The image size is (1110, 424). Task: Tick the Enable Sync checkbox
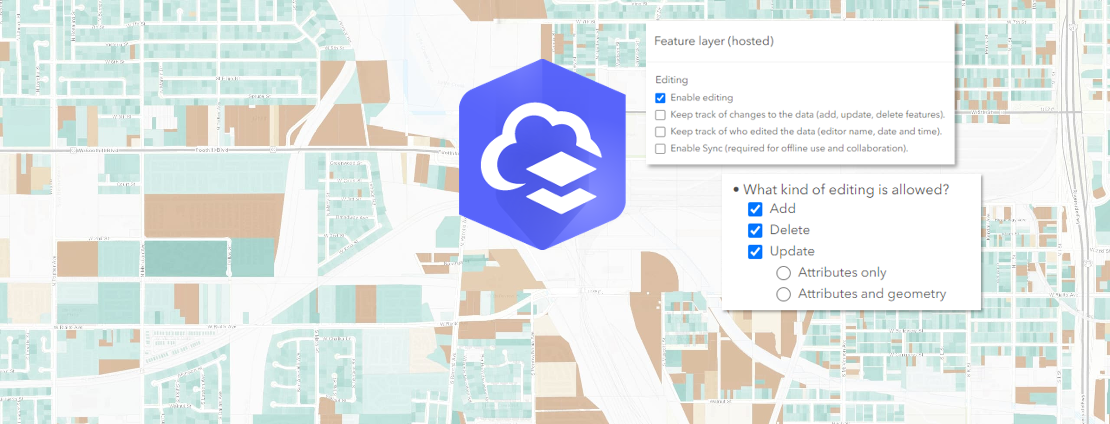660,149
